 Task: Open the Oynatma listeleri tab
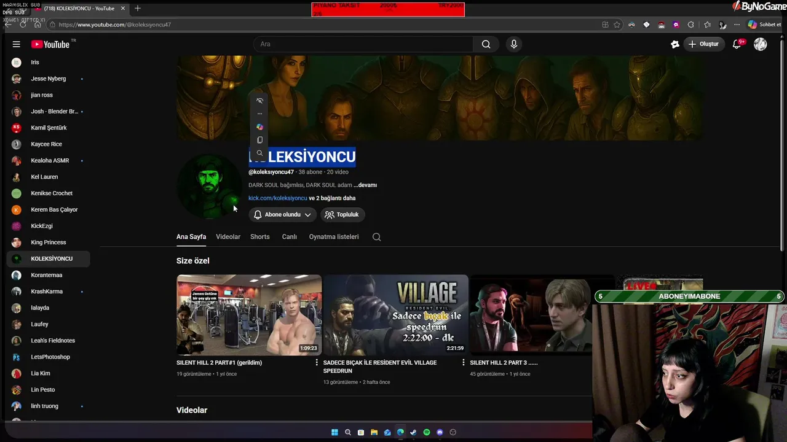click(334, 237)
